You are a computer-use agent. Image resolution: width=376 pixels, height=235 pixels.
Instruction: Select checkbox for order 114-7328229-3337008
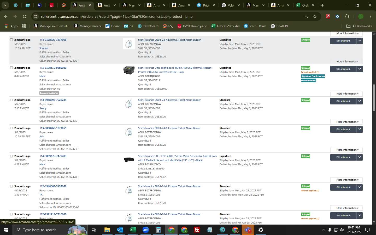pos(11,40)
